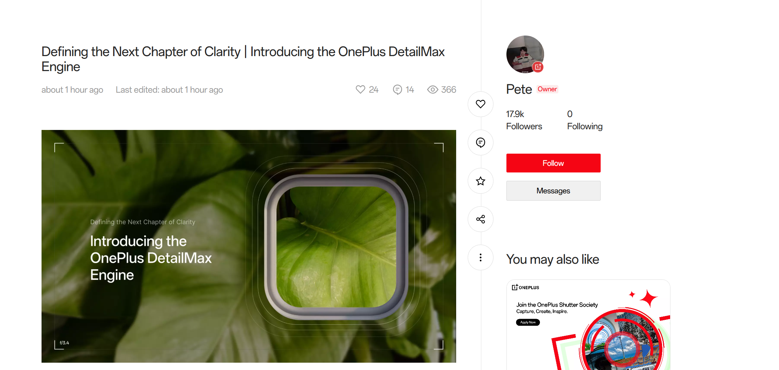The width and height of the screenshot is (779, 370).
Task: Click the 'Last edited: about 1 hour ago' text
Action: [169, 90]
